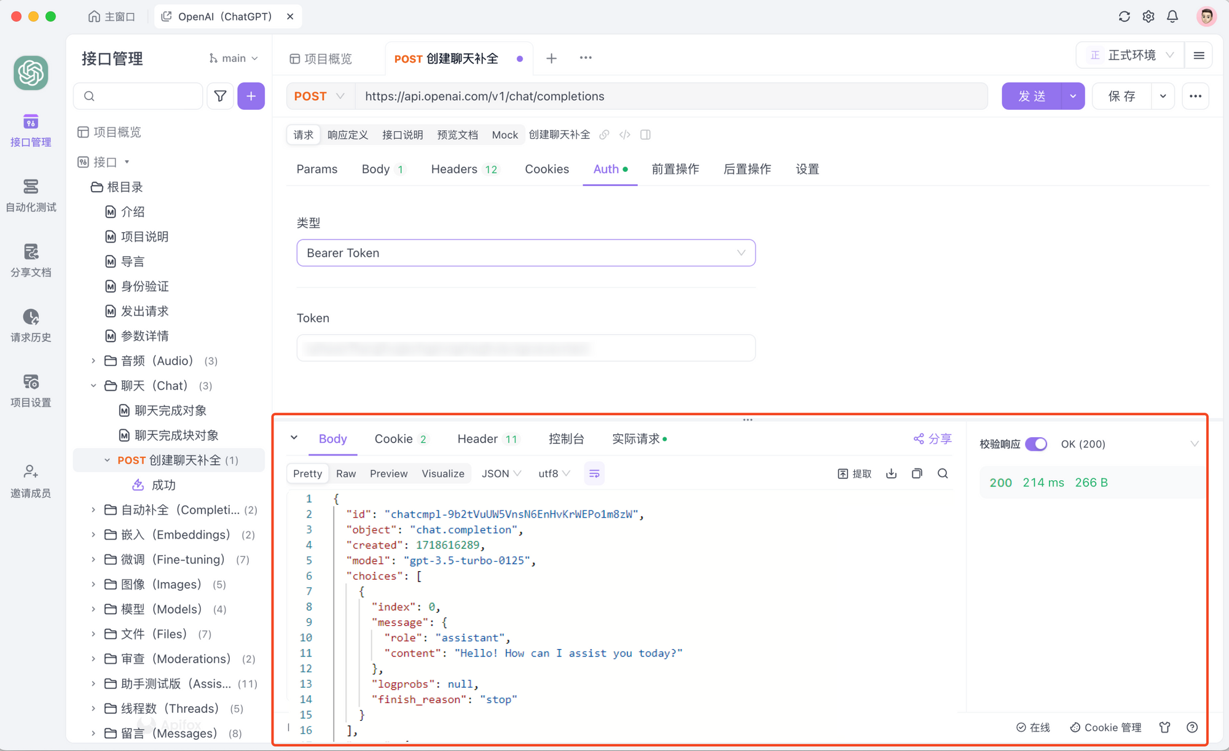This screenshot has width=1229, height=751.
Task: Open the 项目概览 tab
Action: click(321, 58)
